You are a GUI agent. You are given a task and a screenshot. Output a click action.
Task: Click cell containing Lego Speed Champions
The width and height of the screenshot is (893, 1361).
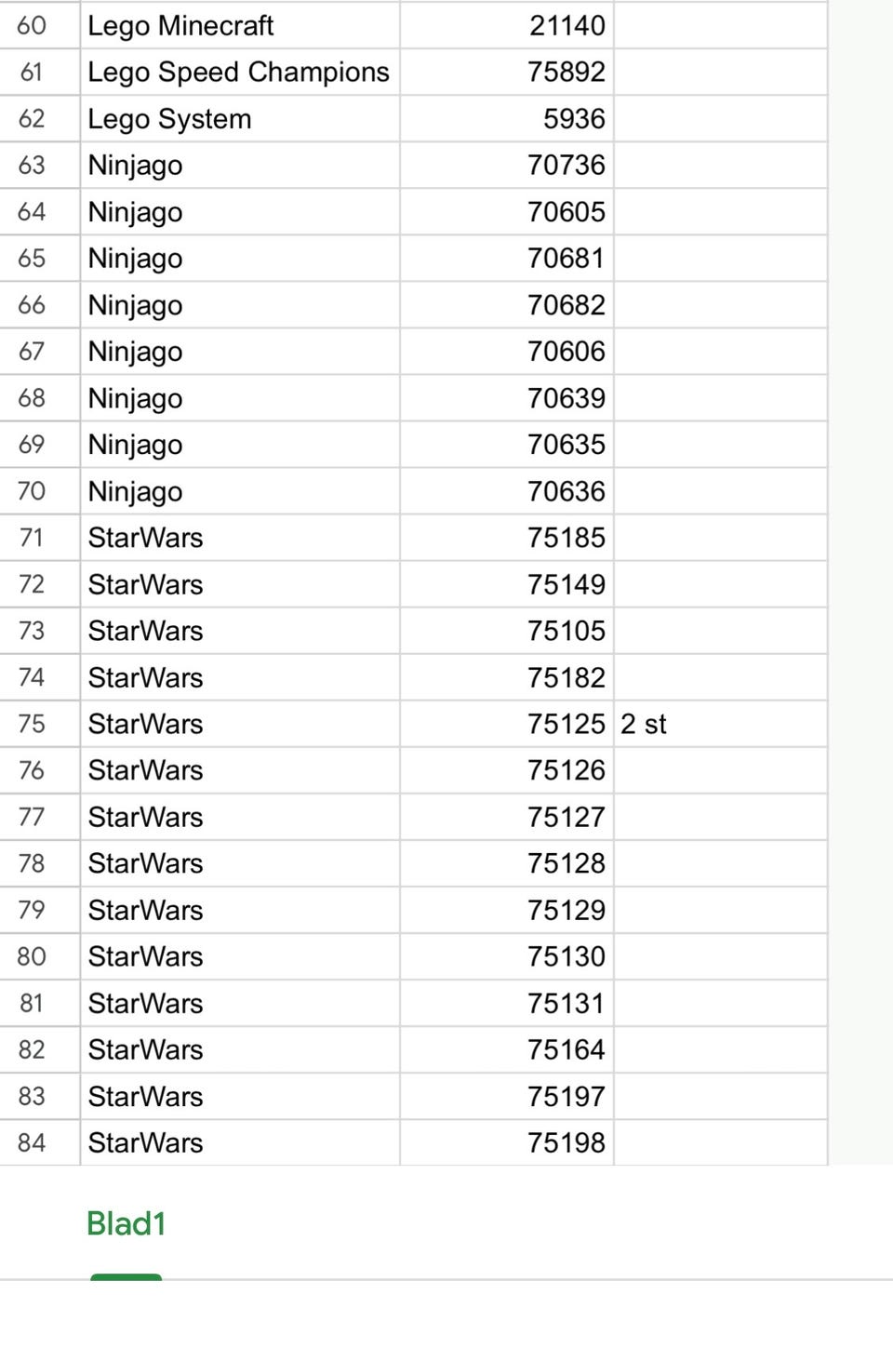point(238,72)
